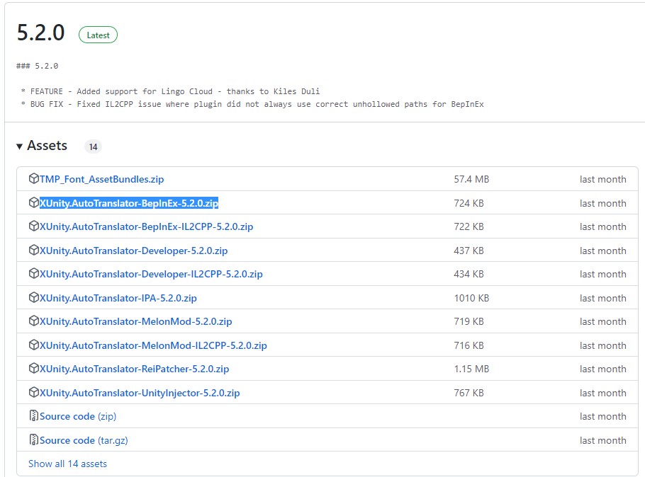Viewport: 645px width, 477px height.
Task: Click the ### 5.2.0 changelog heading
Action: point(37,66)
